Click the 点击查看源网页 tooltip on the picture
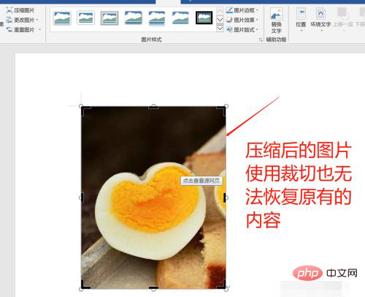Image resolution: width=365 pixels, height=297 pixels. pyautogui.click(x=201, y=181)
